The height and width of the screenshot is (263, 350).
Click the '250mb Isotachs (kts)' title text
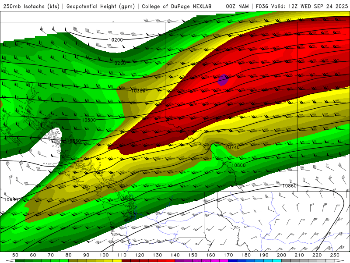point(31,7)
